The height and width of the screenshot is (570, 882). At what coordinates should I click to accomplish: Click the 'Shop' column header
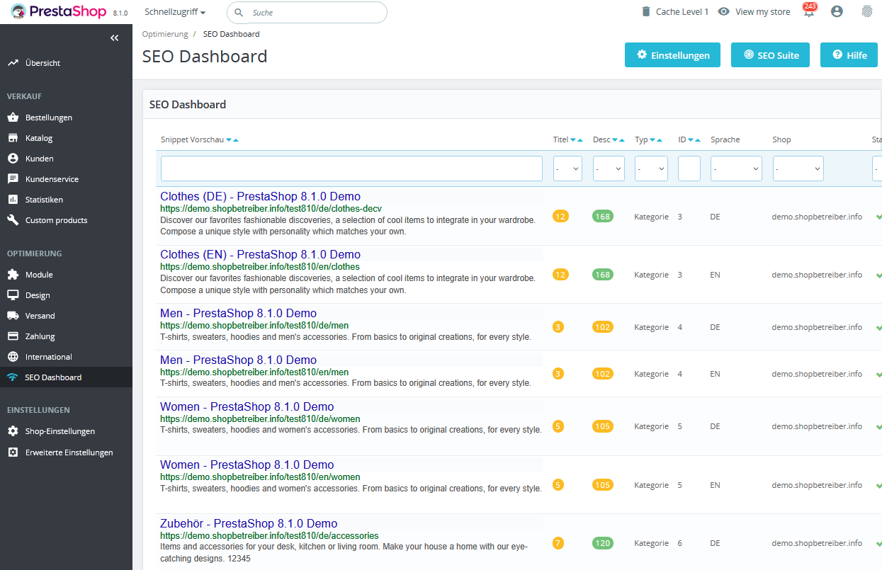click(x=781, y=139)
